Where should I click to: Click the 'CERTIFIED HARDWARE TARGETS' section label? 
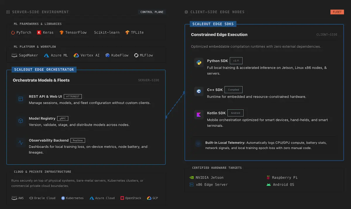tap(217, 168)
